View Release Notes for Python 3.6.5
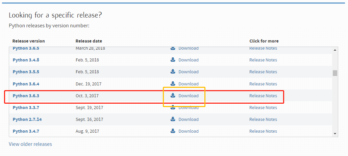The image size is (348, 156). tap(263, 48)
